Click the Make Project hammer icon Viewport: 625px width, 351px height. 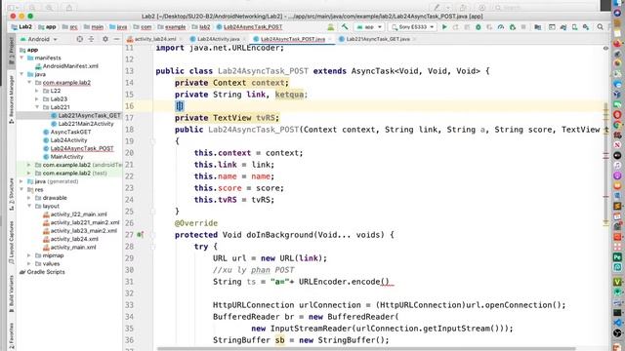(345, 27)
